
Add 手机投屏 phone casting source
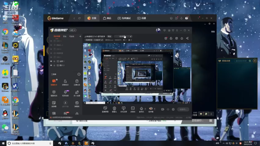point(123,109)
